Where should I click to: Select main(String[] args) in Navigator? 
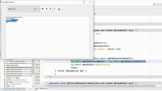click(x=13, y=78)
